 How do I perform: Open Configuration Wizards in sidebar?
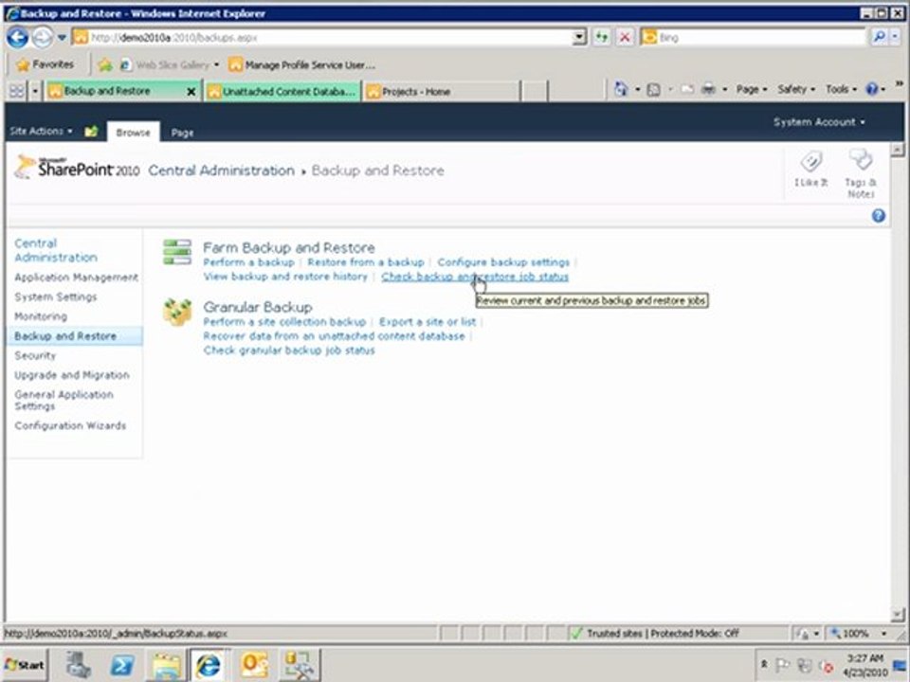pyautogui.click(x=69, y=425)
